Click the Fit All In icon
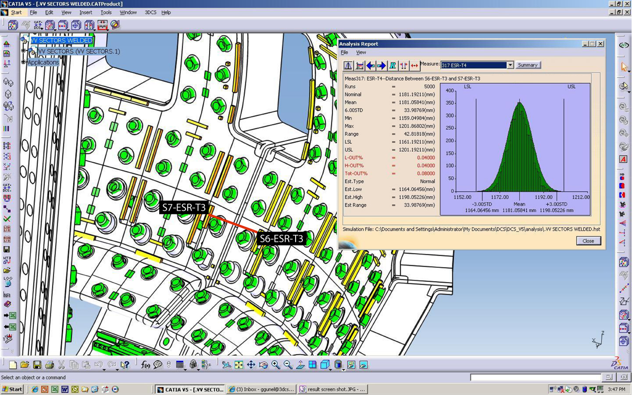This screenshot has width=632, height=395. point(239,364)
